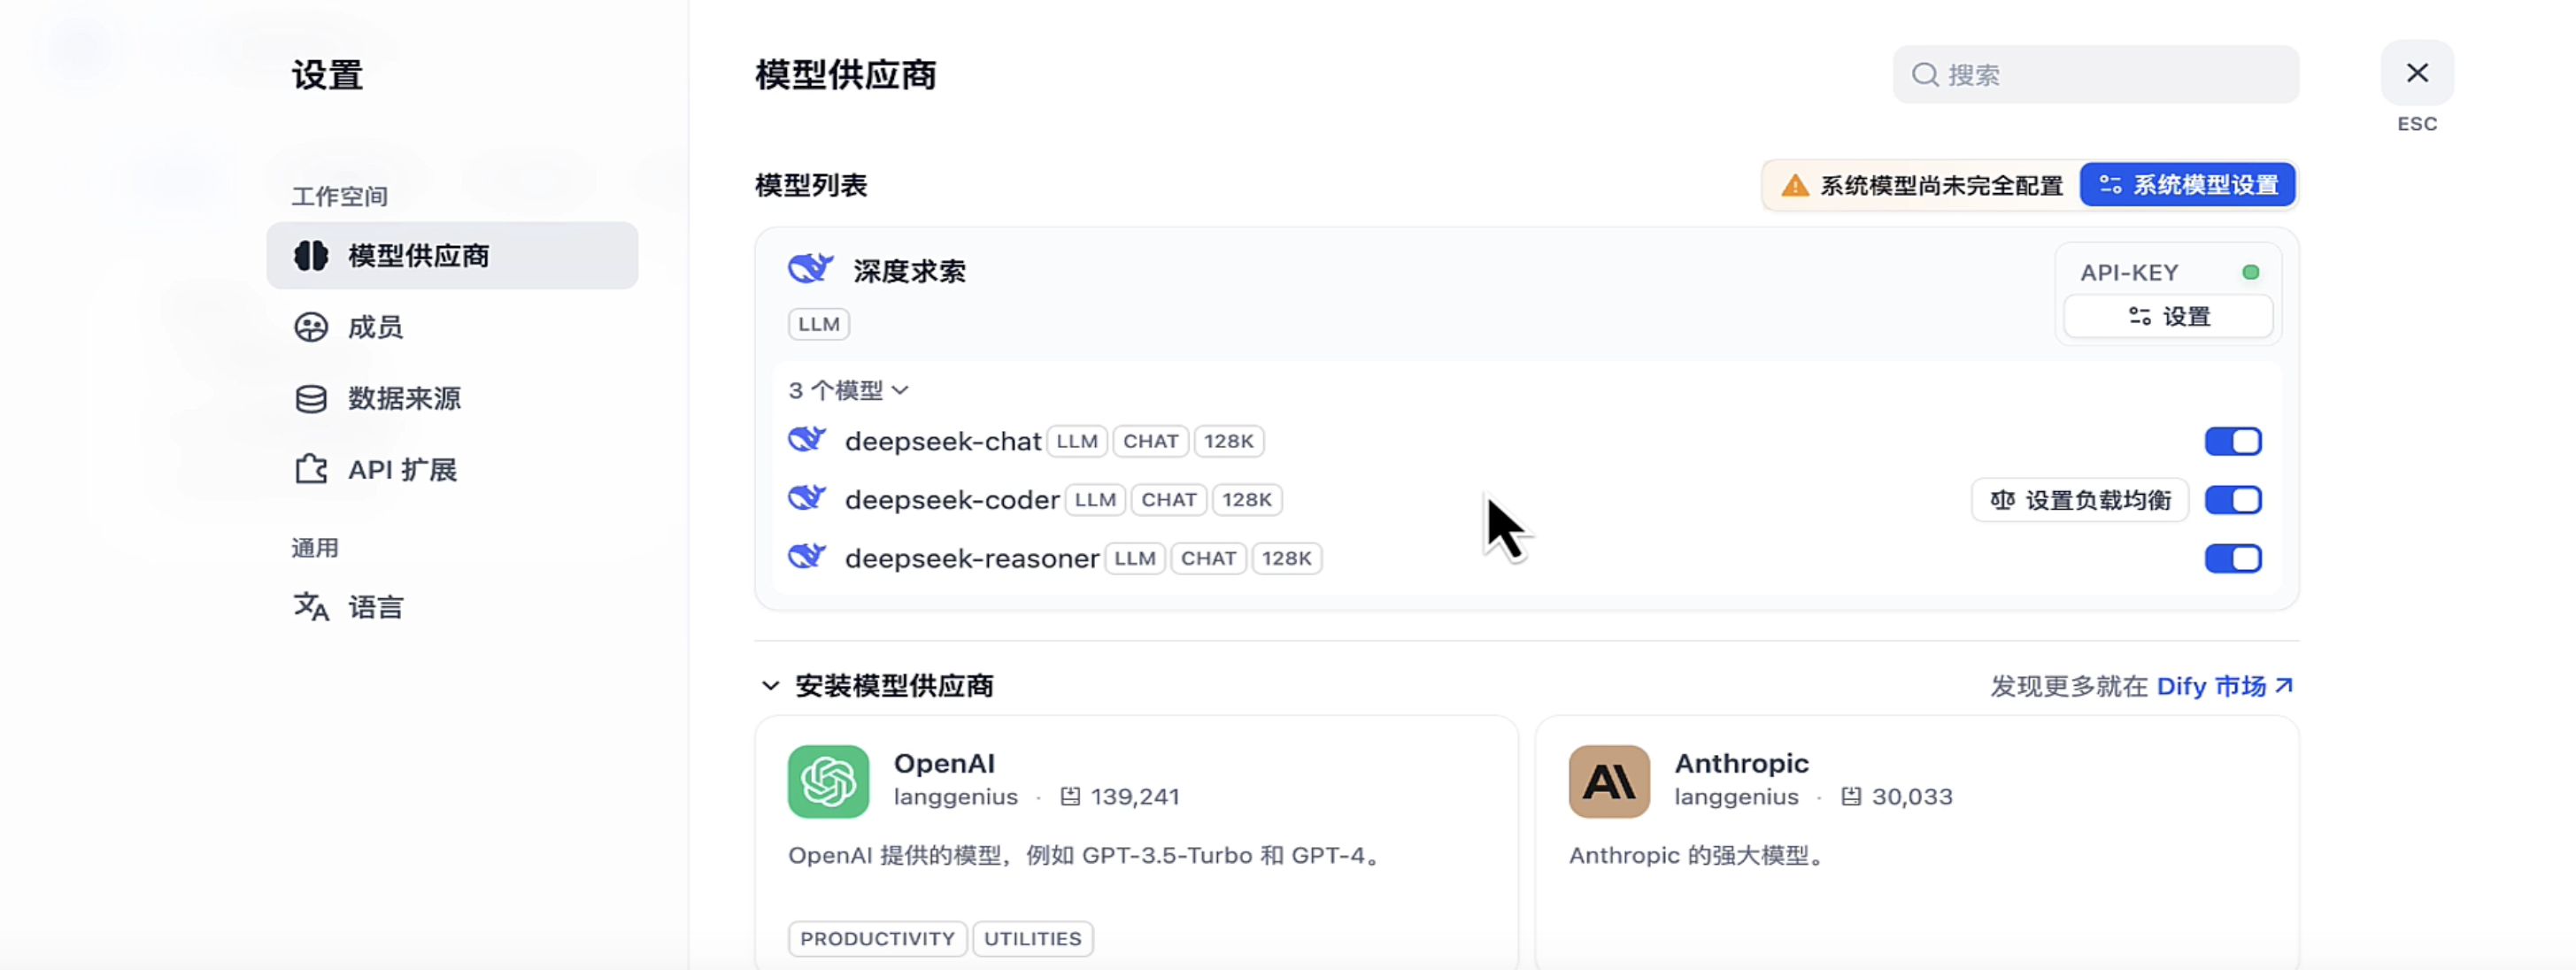This screenshot has height=970, width=2576.
Task: Focus the 搜索 search input field
Action: coord(2110,75)
